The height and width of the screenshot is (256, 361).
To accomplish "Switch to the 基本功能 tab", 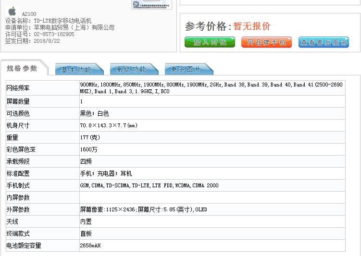I will 76,70.
